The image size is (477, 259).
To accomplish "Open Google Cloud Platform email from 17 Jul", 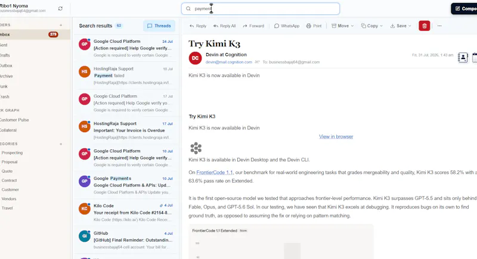I will (x=126, y=102).
